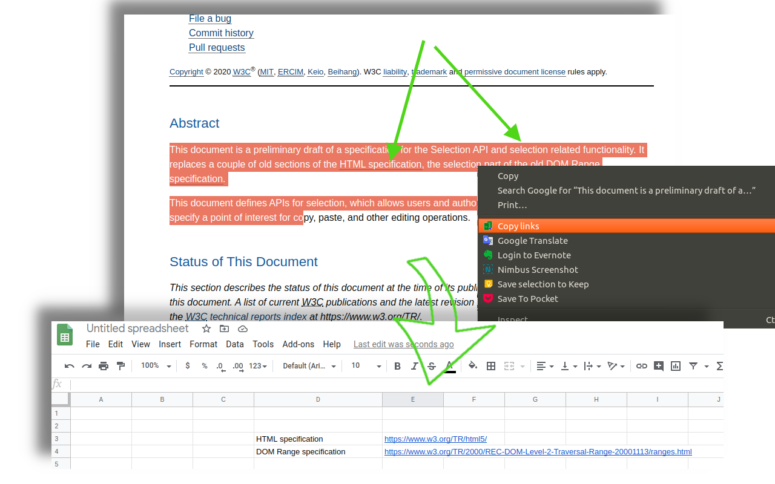The image size is (775, 484).
Task: Click the Evernote elephant icon
Action: coord(488,255)
